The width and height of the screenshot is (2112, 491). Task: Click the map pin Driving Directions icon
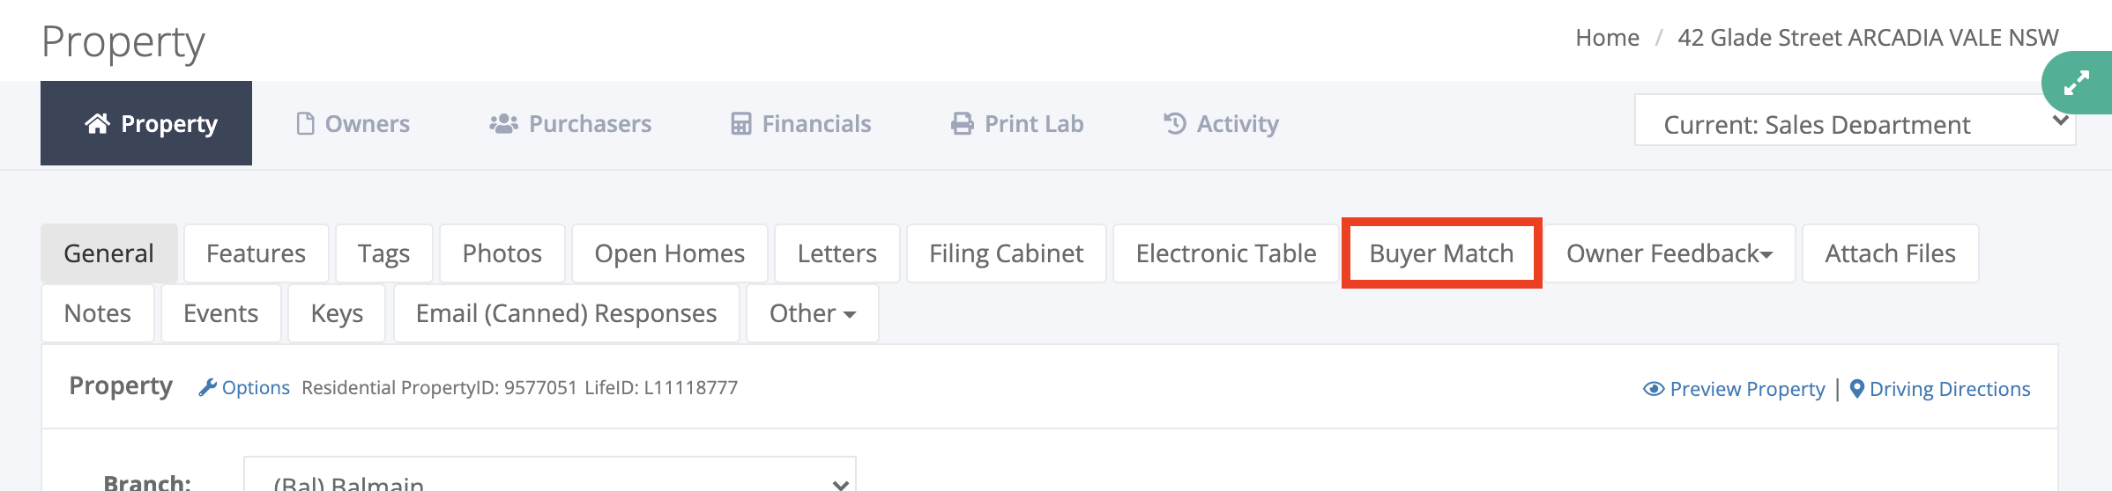tap(1856, 389)
